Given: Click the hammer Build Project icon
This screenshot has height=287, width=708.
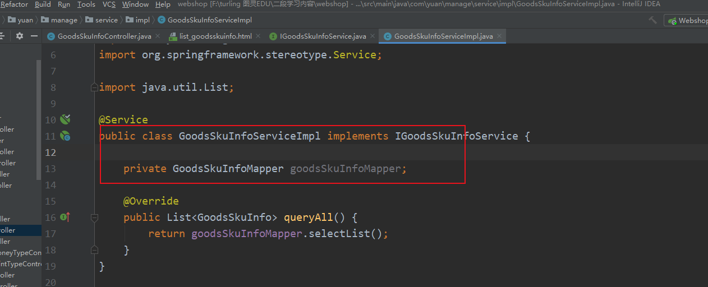Looking at the screenshot, I should click(652, 20).
